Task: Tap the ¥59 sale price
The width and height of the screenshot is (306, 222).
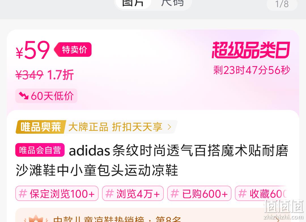Action: click(33, 50)
